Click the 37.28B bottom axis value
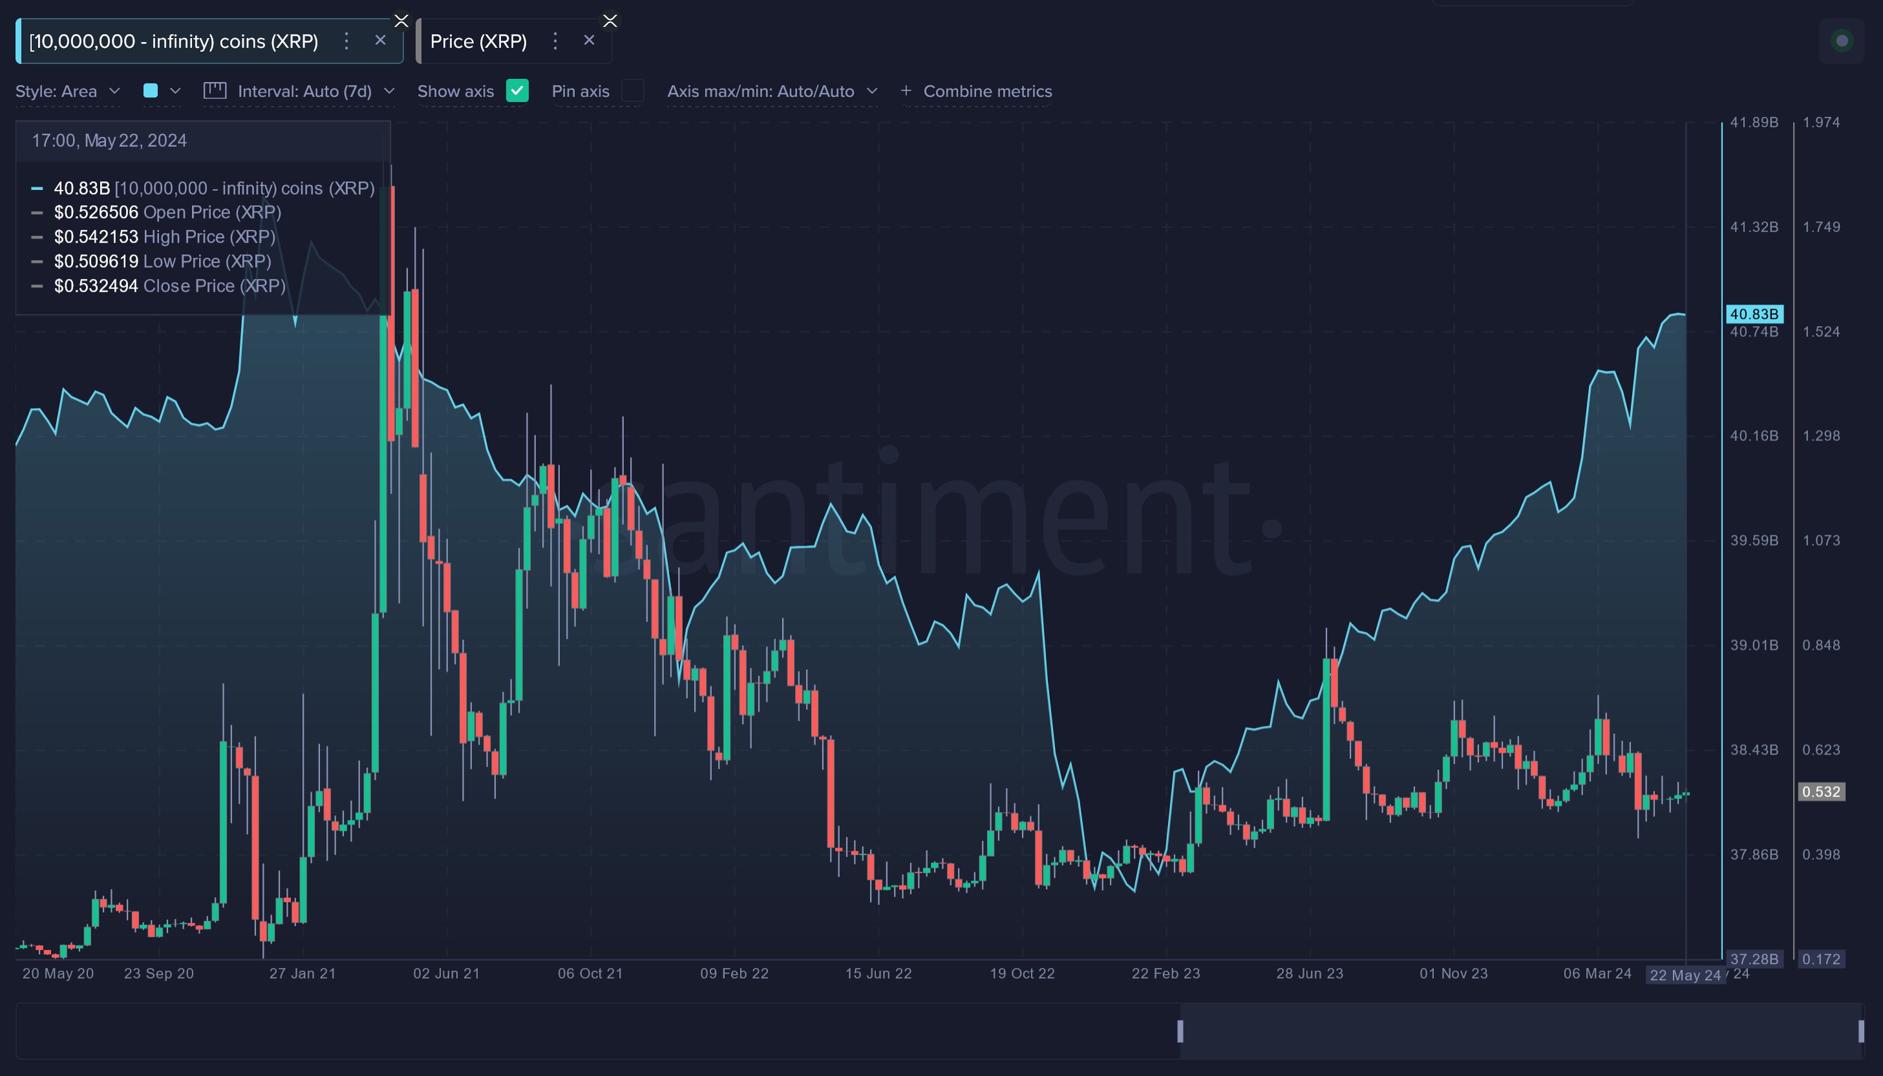This screenshot has width=1883, height=1076. tap(1754, 959)
